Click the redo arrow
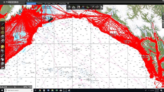The height and width of the screenshot is (92, 164). click(x=31, y=1)
